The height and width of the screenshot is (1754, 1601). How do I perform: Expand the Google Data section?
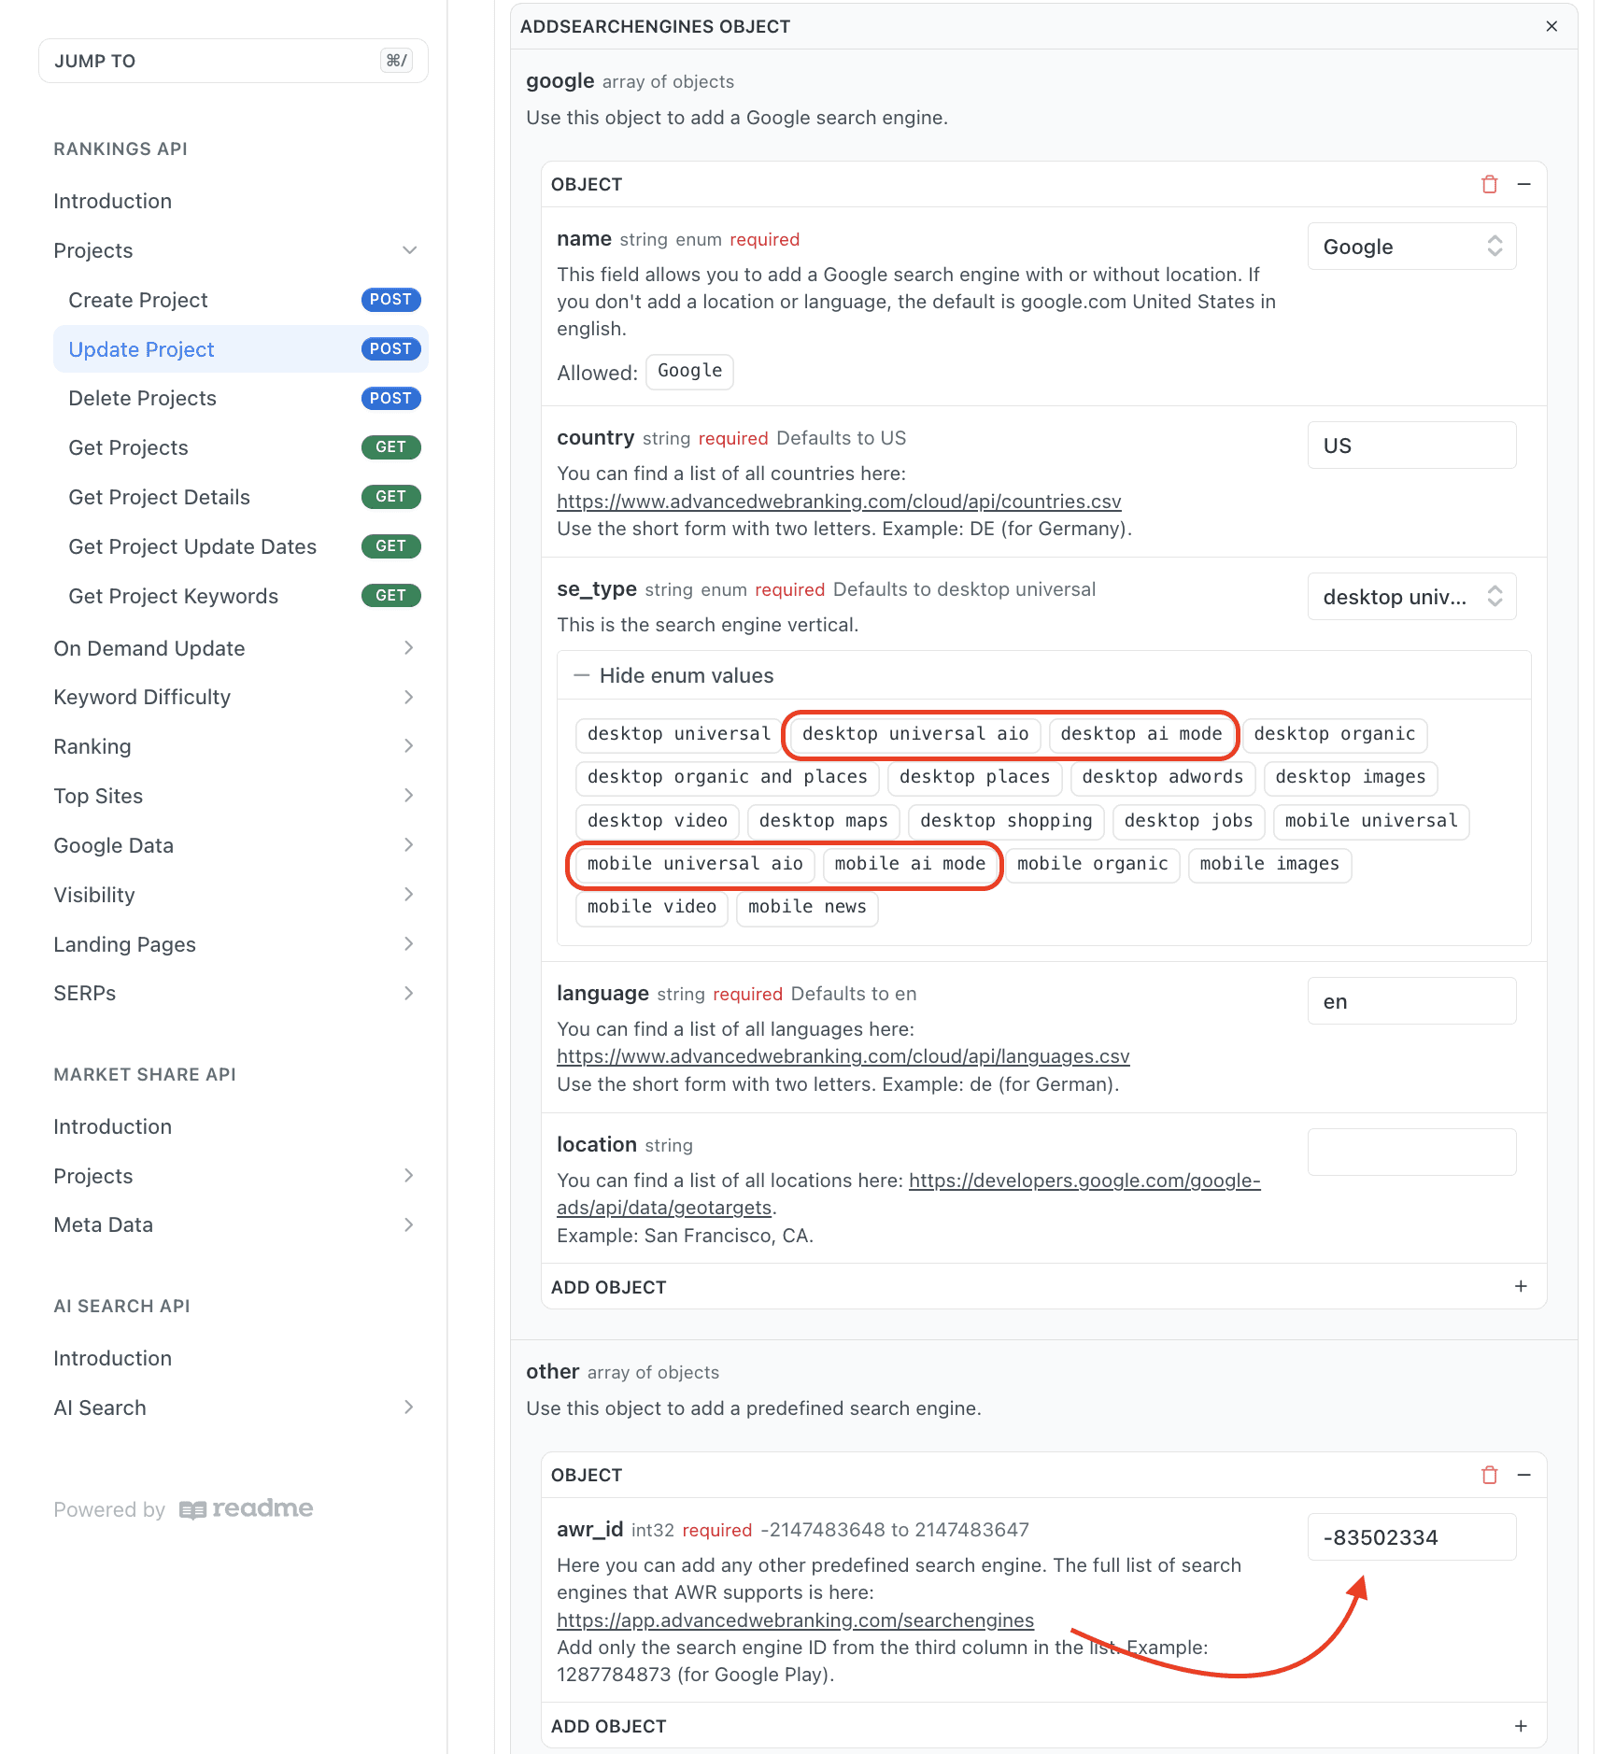coord(409,844)
